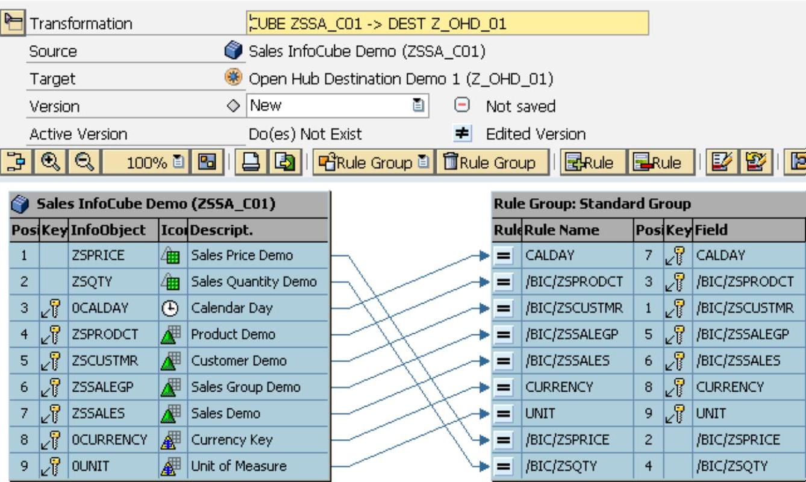Click the Rule Name column header
The image size is (806, 482).
pyautogui.click(x=578, y=230)
